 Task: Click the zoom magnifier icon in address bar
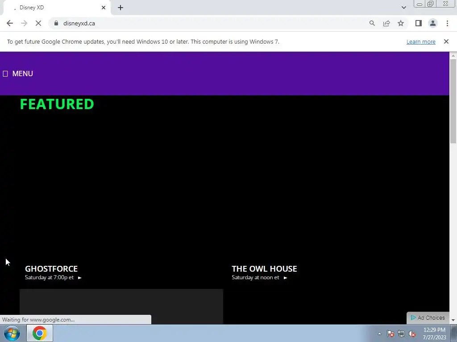pyautogui.click(x=372, y=23)
